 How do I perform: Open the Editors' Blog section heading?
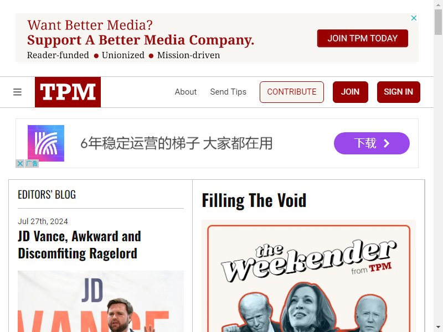tap(47, 195)
